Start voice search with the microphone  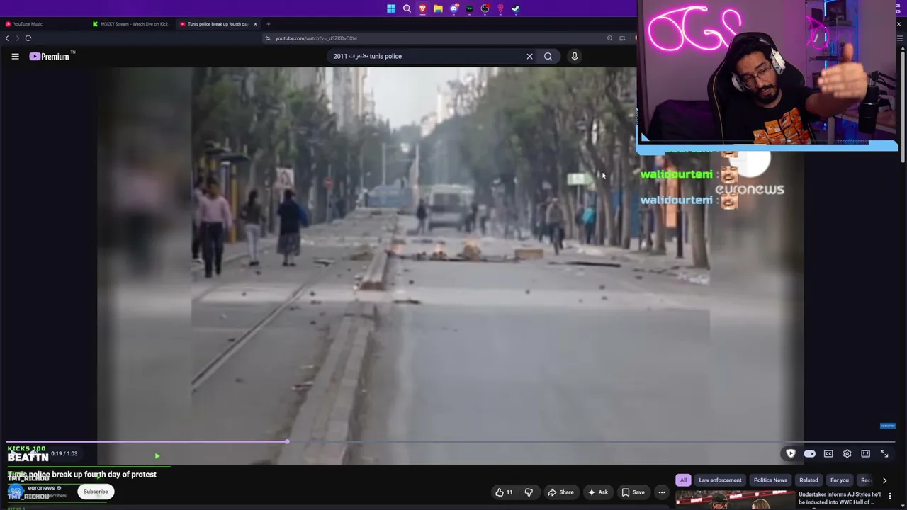coord(575,57)
